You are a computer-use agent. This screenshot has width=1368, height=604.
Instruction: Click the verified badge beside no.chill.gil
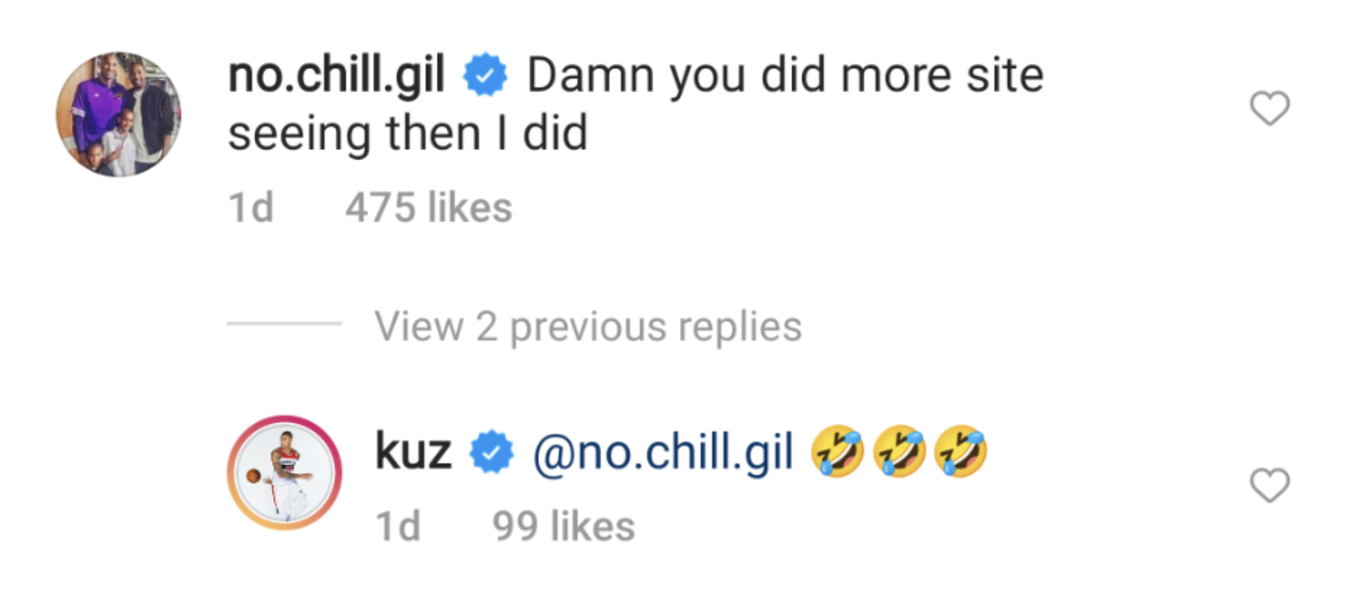coord(485,75)
